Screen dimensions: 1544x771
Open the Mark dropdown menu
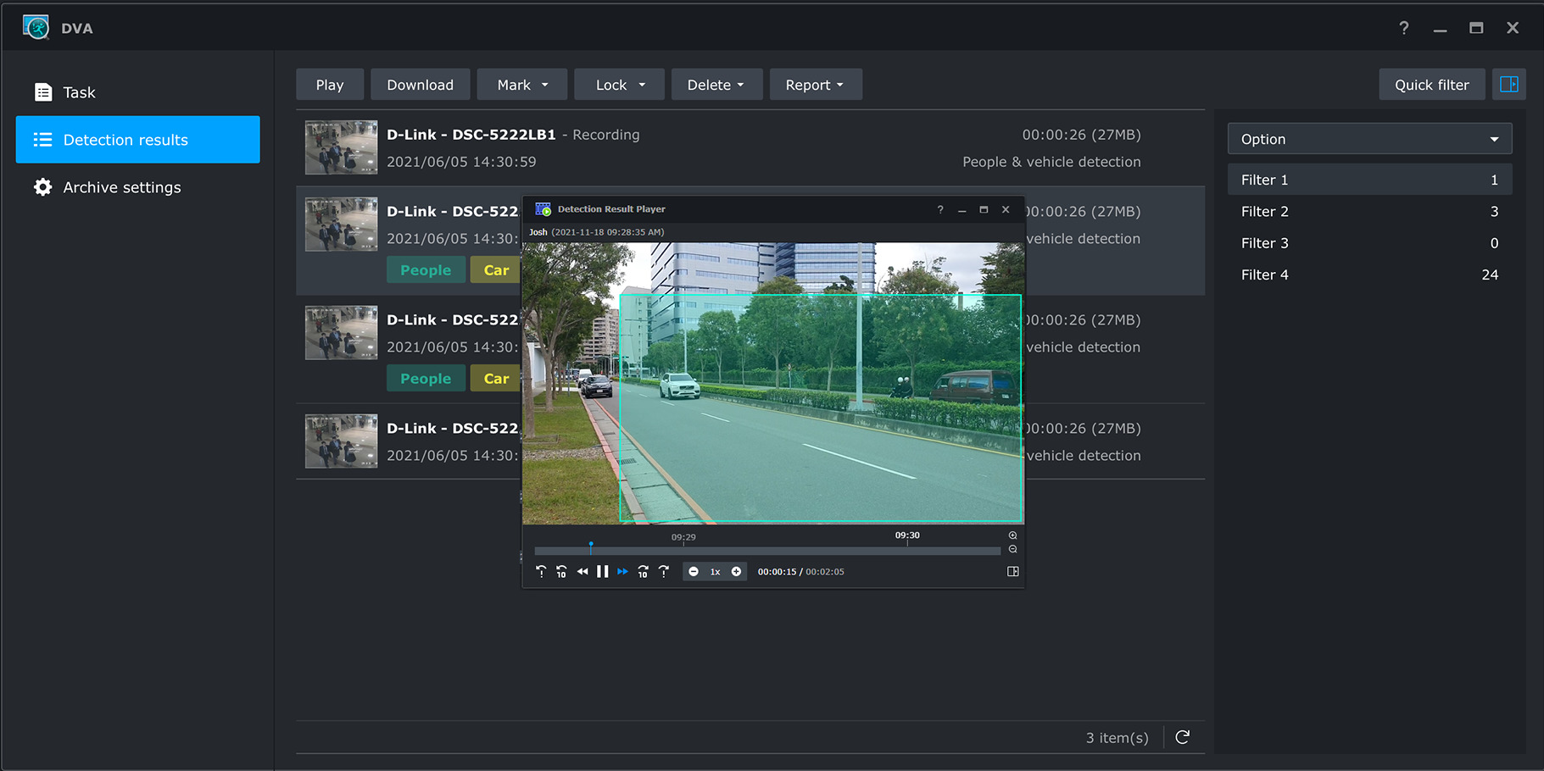(x=522, y=85)
